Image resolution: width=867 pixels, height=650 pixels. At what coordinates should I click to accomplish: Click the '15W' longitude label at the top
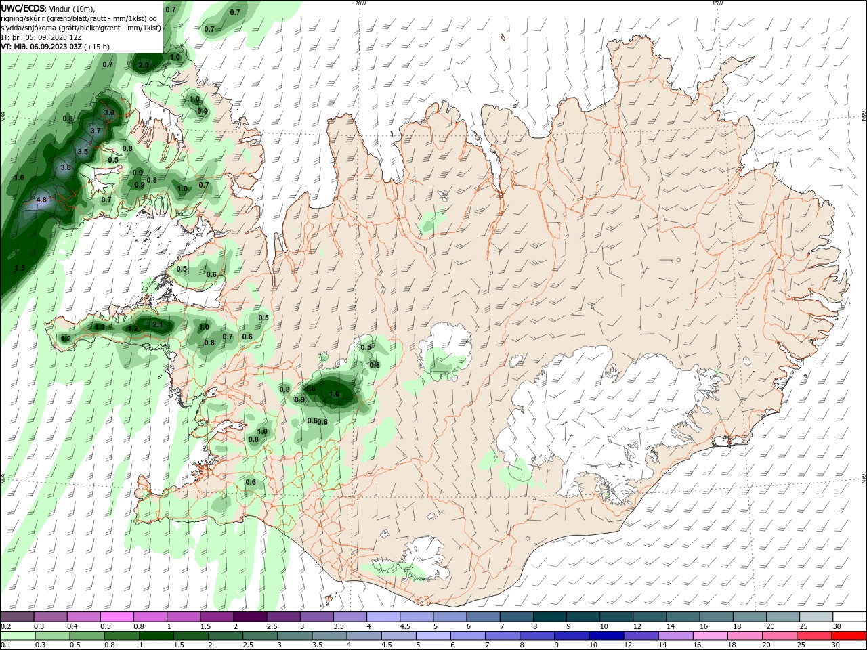[717, 3]
